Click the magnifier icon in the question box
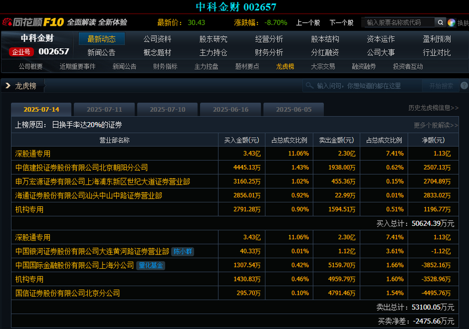 point(310,86)
